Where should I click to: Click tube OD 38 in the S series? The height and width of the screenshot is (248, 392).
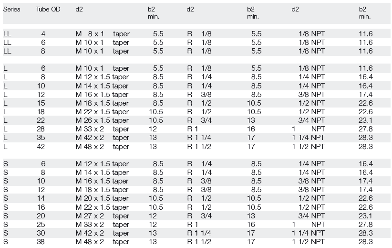(41, 242)
